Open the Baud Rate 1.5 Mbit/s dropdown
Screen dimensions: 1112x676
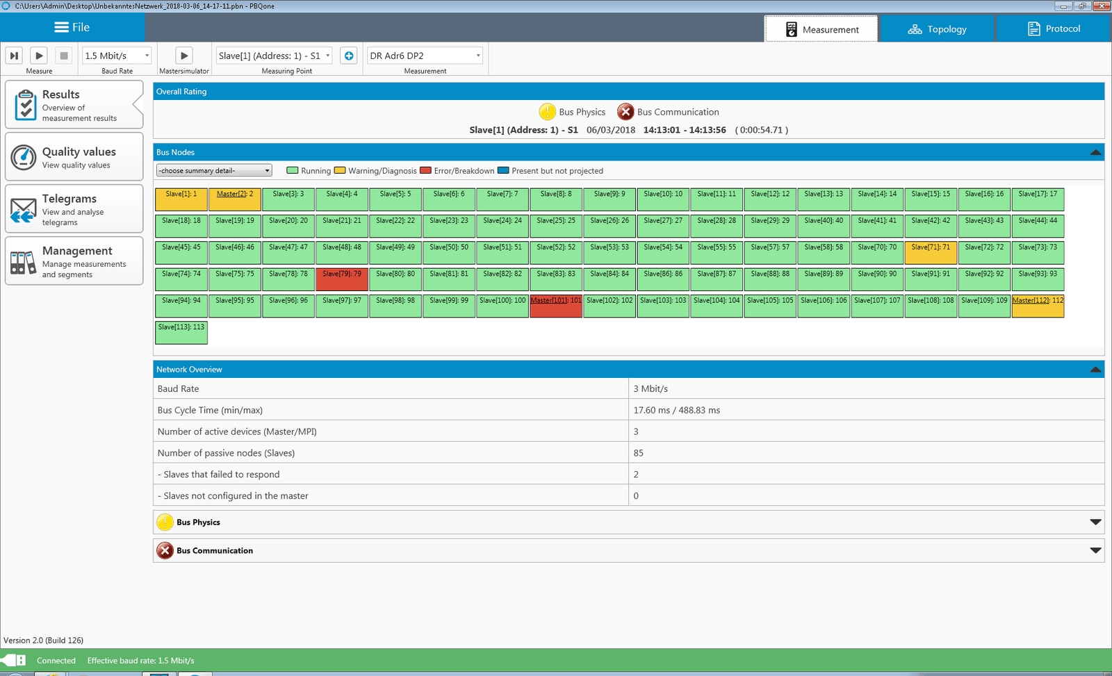(x=117, y=56)
